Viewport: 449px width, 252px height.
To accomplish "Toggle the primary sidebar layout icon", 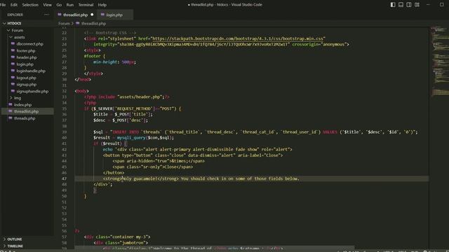I will pyautogui.click(x=393, y=5).
